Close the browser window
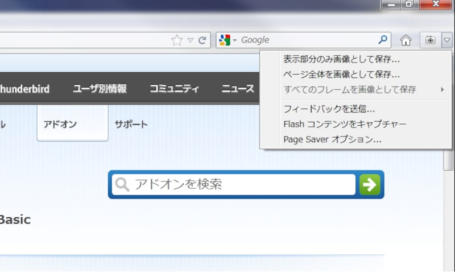 click(436, 5)
